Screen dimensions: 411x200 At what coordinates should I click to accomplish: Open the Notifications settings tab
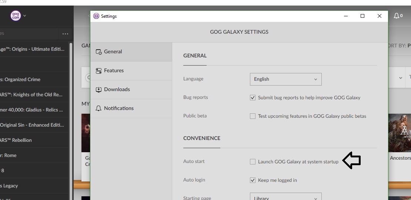coord(131,108)
